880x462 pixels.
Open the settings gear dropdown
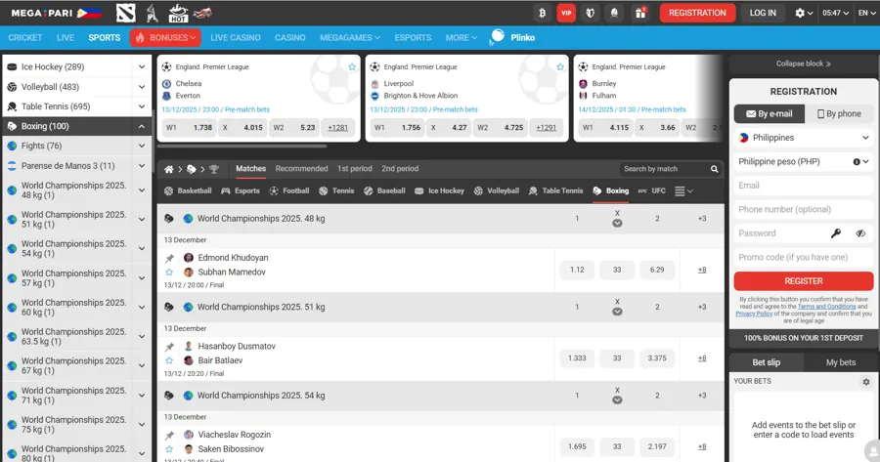pos(804,13)
